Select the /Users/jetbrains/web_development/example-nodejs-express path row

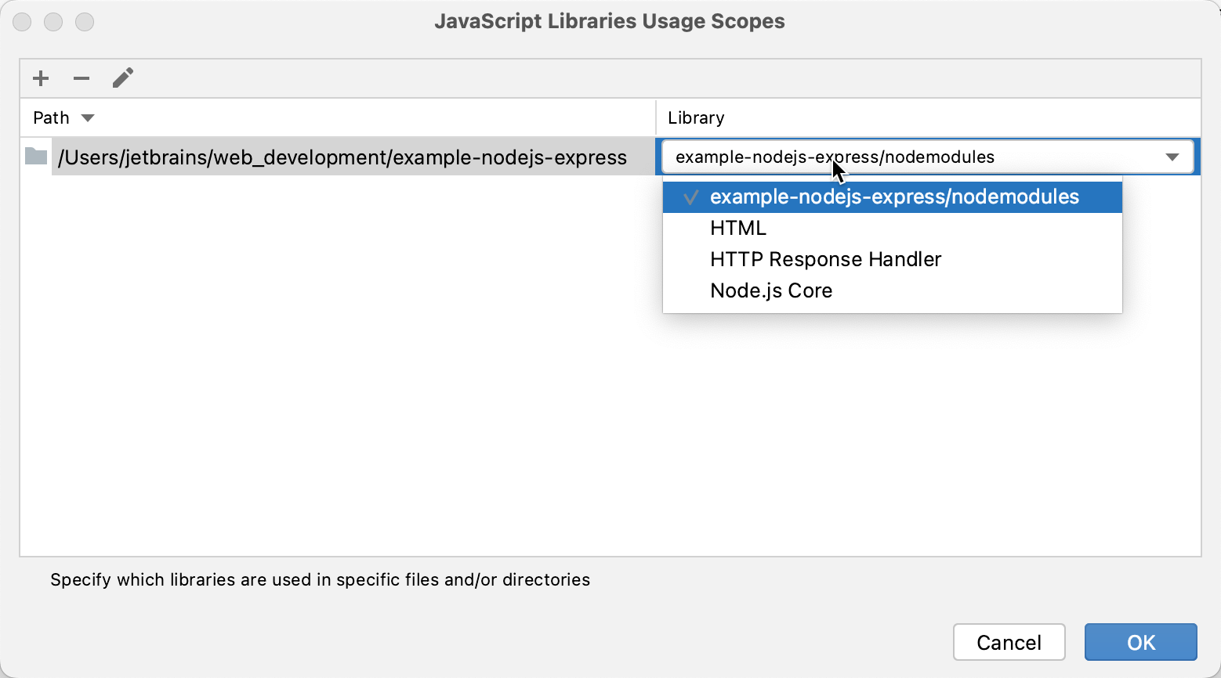(x=342, y=157)
